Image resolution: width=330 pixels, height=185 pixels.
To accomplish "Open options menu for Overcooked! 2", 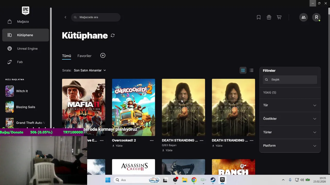I will [x=152, y=141].
